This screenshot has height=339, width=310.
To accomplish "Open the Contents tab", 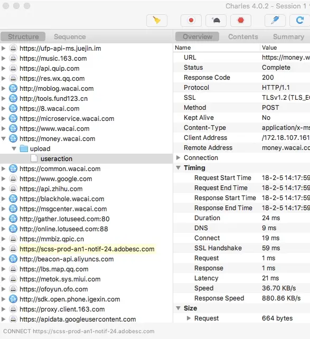I will (243, 36).
